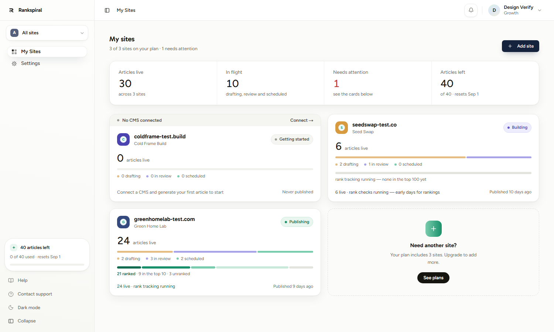Select My Sites in sidebar

click(47, 52)
